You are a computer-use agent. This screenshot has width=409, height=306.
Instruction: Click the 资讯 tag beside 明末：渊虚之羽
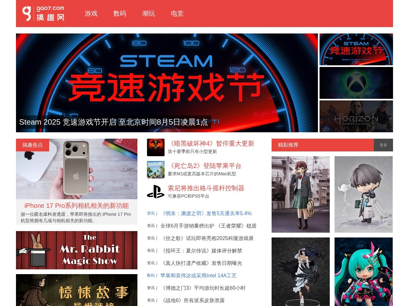click(150, 213)
